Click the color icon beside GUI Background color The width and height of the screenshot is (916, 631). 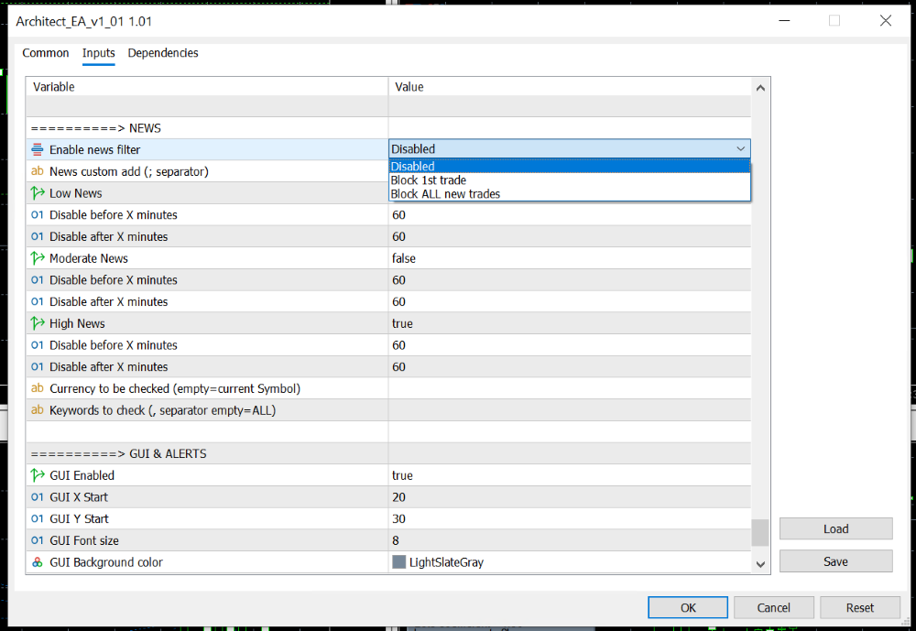(38, 562)
